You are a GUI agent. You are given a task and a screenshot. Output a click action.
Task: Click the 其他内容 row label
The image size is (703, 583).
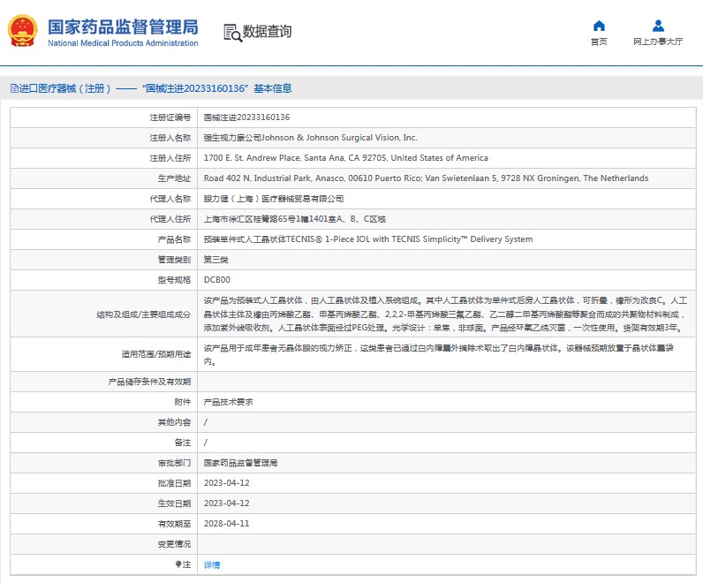174,422
